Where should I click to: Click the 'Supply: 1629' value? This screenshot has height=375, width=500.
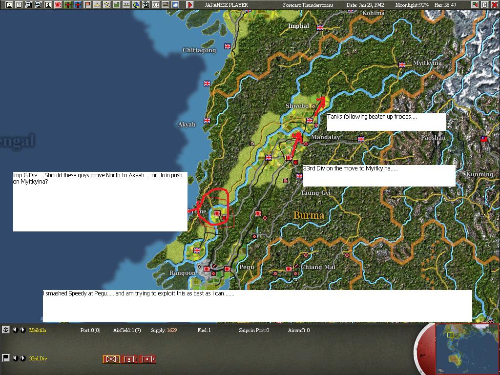pos(164,330)
